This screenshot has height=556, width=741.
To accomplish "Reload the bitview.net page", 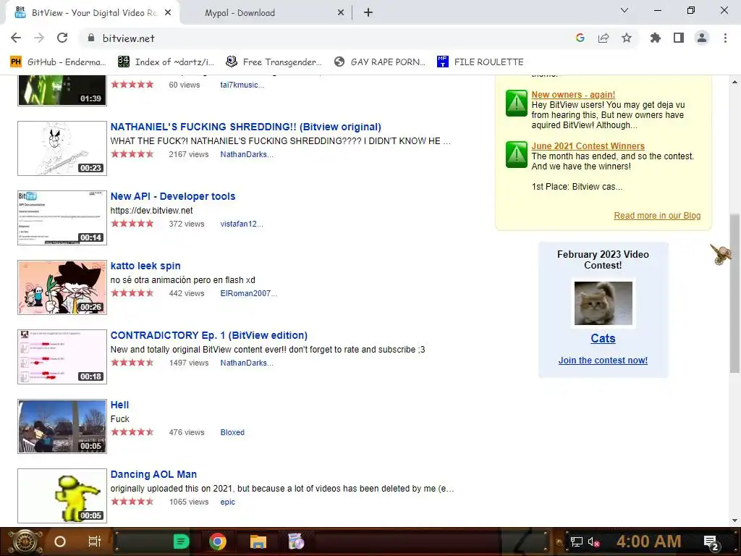I will pyautogui.click(x=62, y=38).
